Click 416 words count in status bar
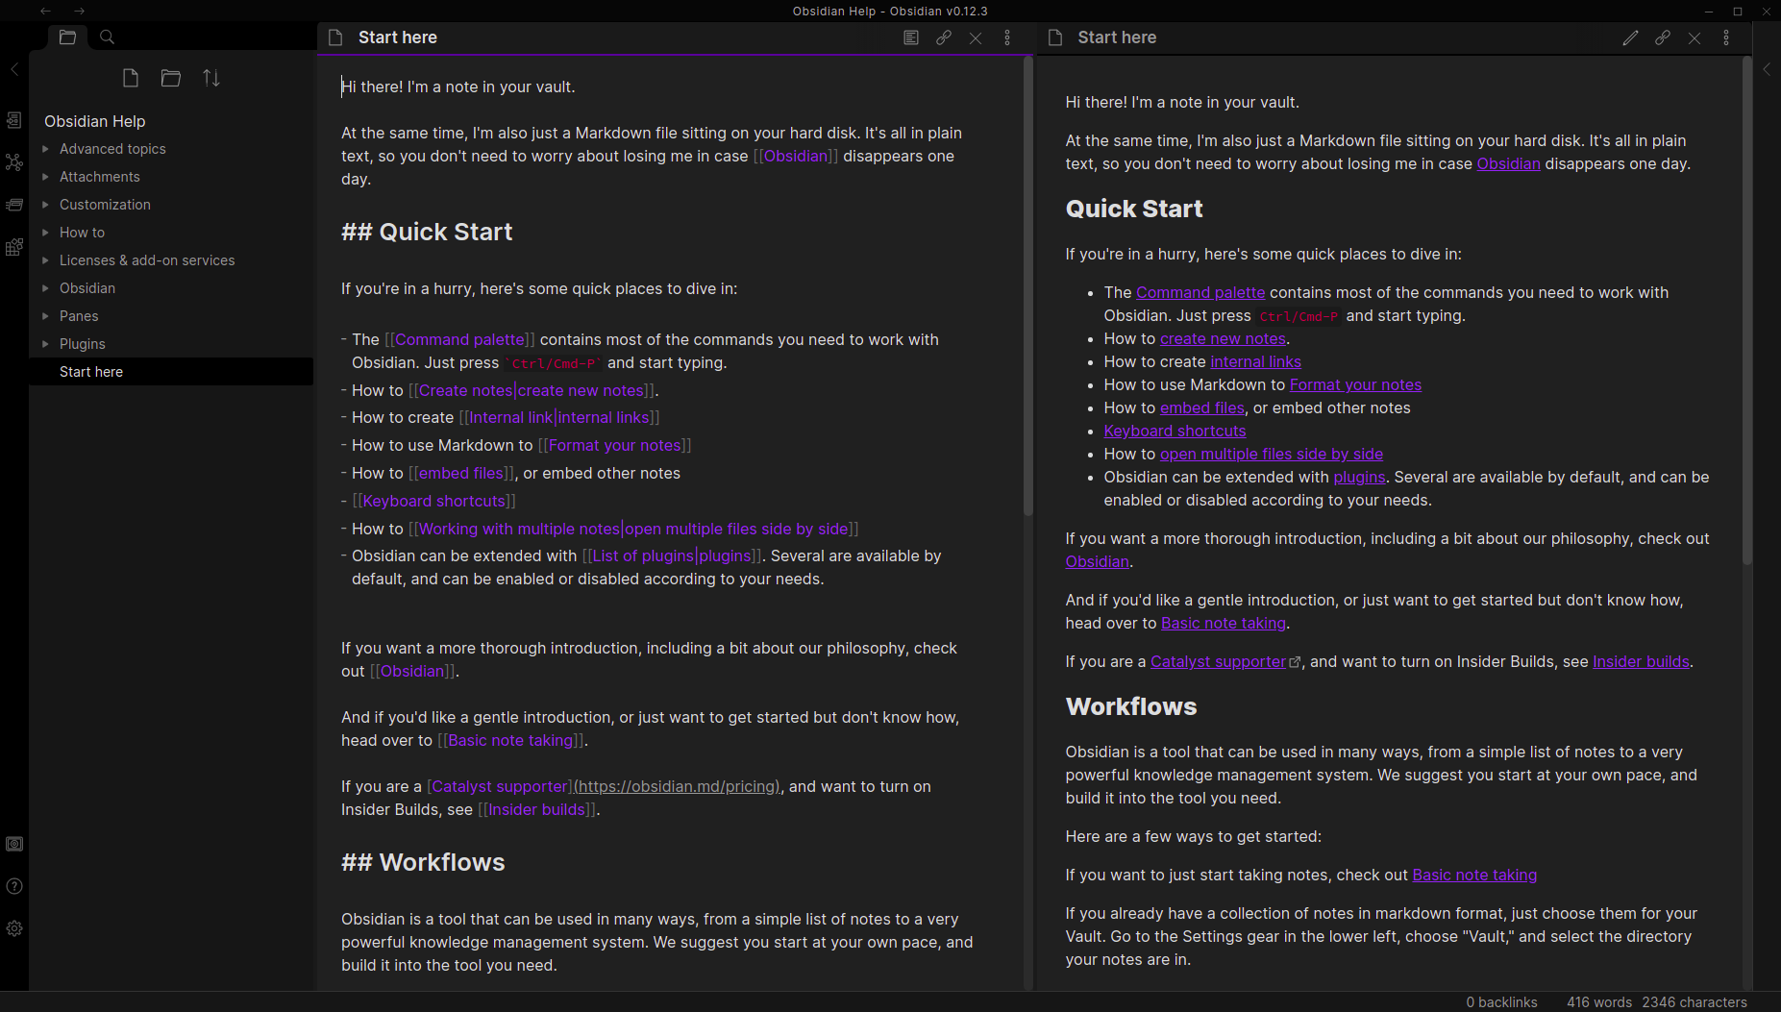The image size is (1781, 1012). [1599, 1002]
